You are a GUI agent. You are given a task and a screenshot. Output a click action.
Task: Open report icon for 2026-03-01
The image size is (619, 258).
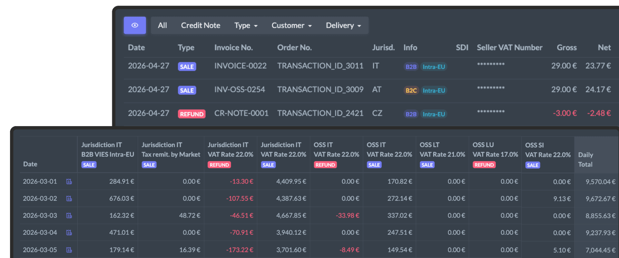tap(69, 182)
